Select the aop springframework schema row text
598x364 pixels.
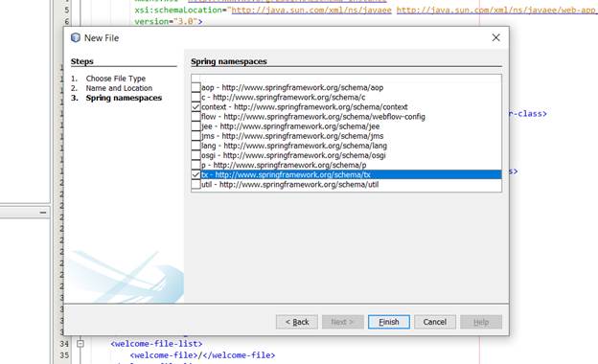[292, 87]
